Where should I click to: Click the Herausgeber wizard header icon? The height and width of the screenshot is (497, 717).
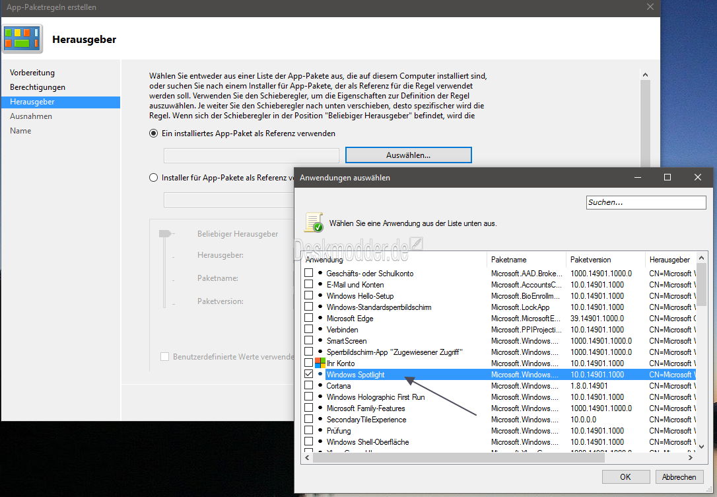pos(22,39)
